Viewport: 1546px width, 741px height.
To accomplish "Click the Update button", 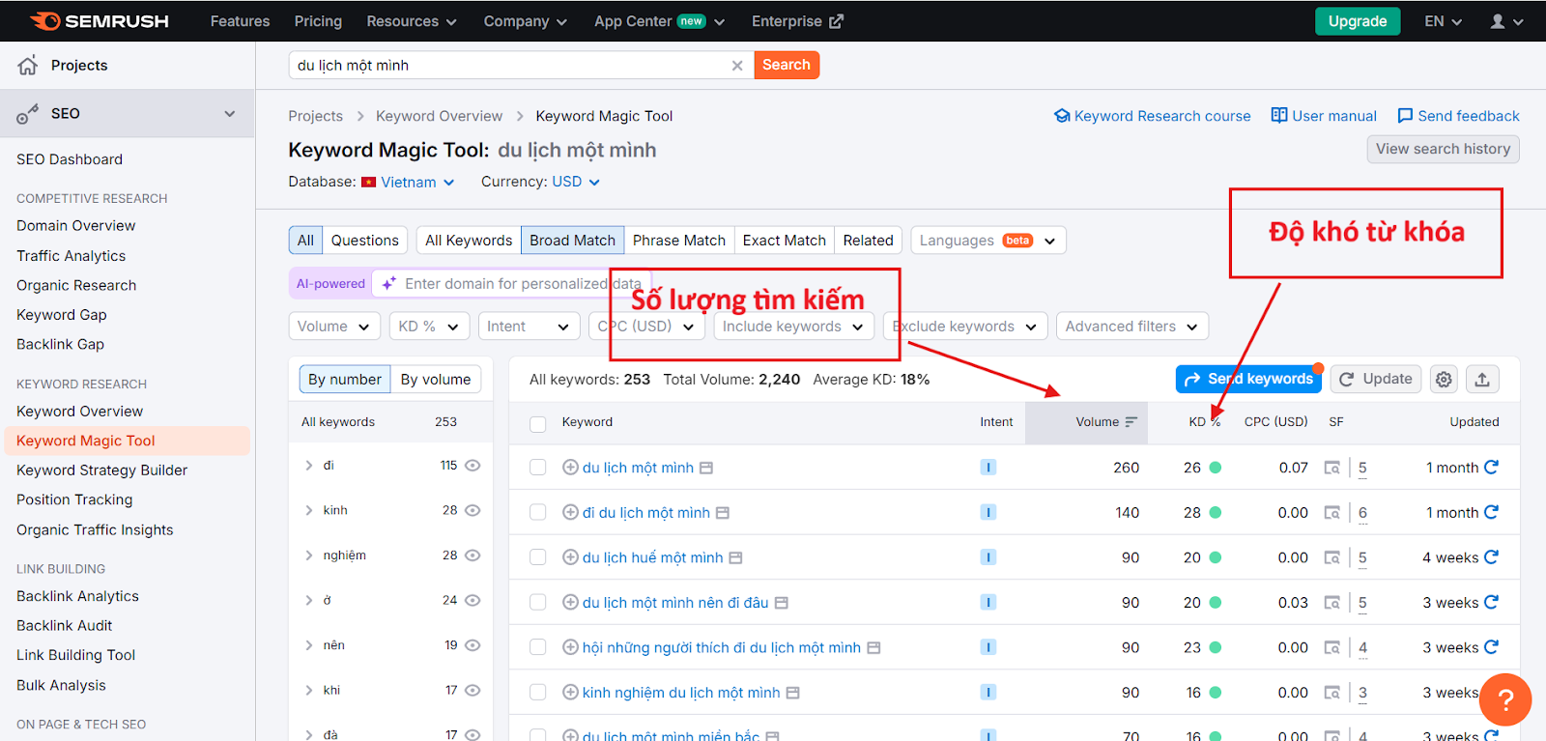I will (x=1376, y=380).
